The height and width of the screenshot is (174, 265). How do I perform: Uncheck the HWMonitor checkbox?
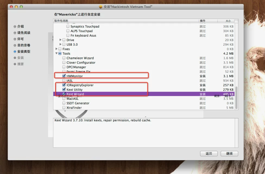pyautogui.click(x=64, y=76)
